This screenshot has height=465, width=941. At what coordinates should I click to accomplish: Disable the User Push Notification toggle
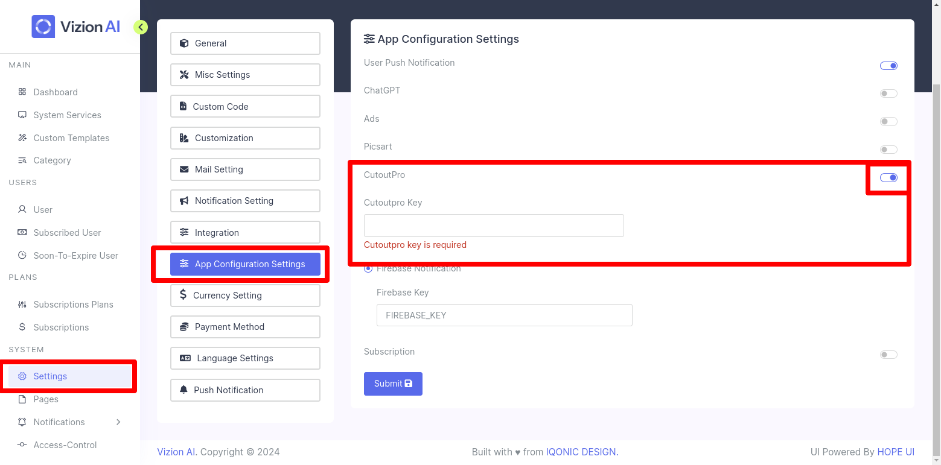[x=888, y=66]
